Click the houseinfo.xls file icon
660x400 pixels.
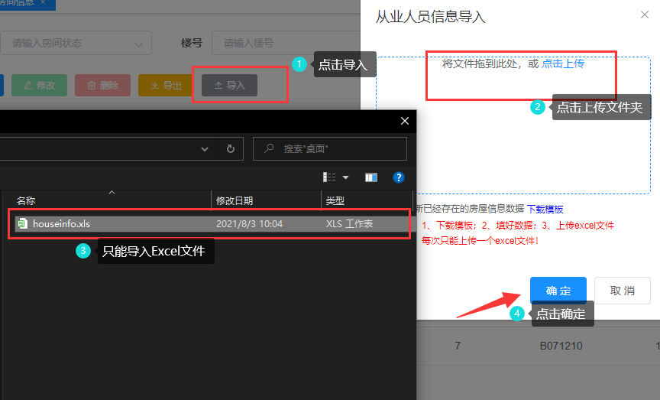(22, 224)
